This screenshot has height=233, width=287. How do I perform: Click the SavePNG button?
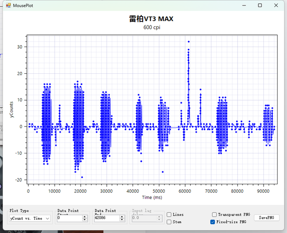click(266, 218)
